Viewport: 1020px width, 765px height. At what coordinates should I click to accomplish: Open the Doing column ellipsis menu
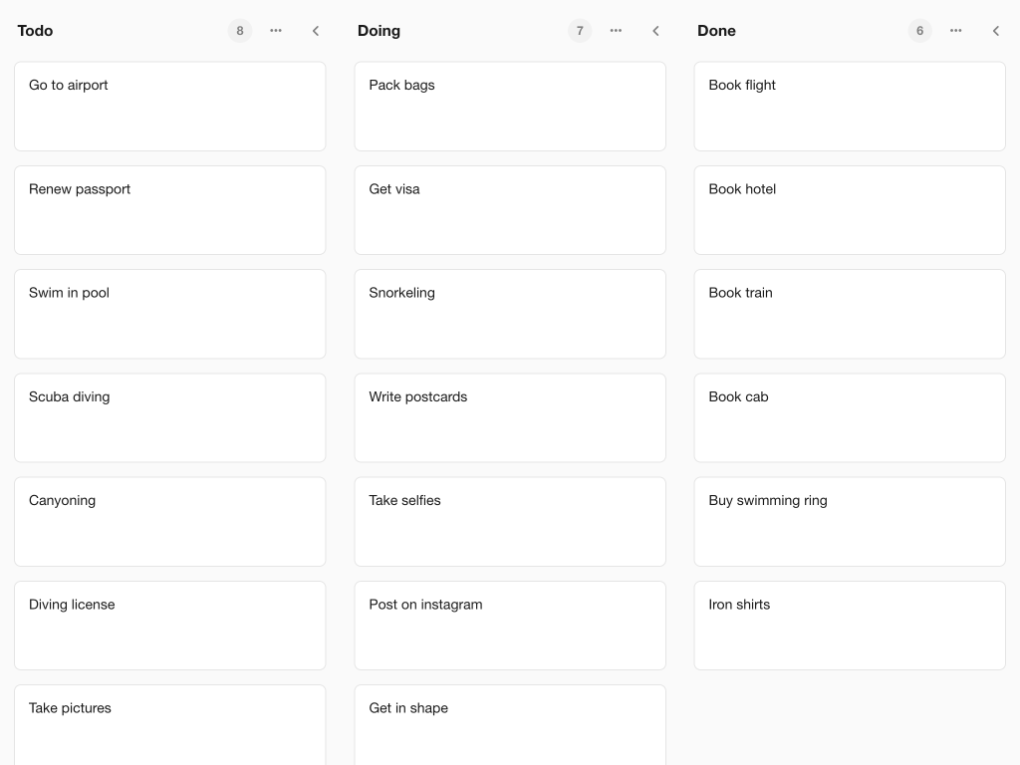616,31
